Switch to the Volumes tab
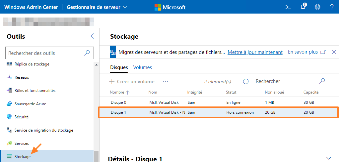The image size is (339, 162). pyautogui.click(x=142, y=67)
